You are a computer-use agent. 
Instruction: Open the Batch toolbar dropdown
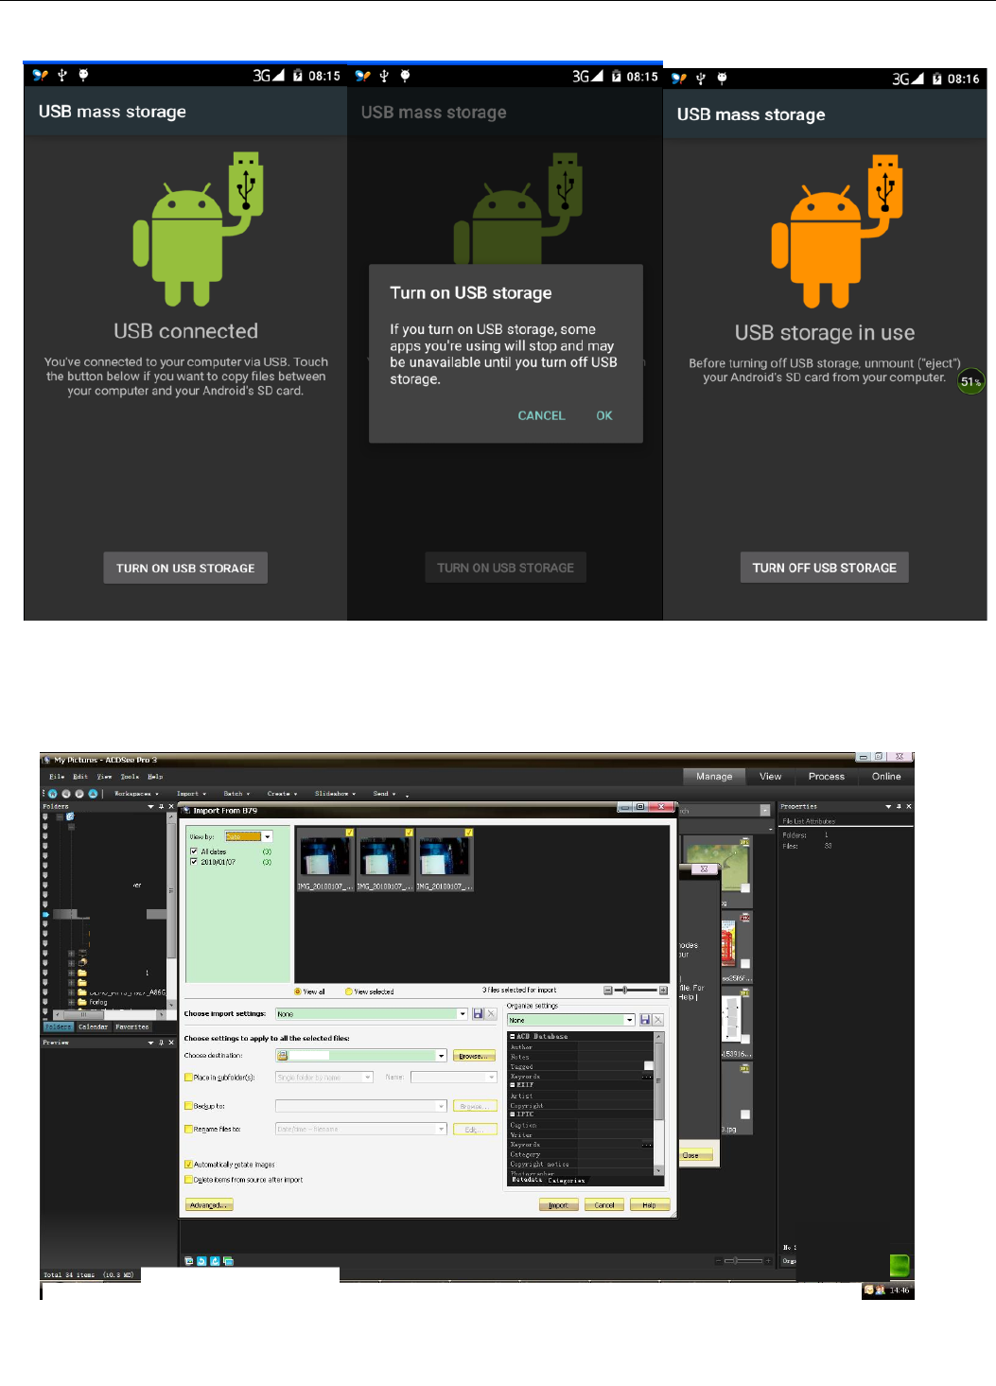236,794
